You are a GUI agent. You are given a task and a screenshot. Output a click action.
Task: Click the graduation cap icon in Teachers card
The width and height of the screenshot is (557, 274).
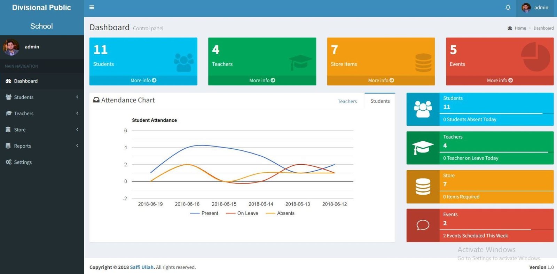pos(300,62)
